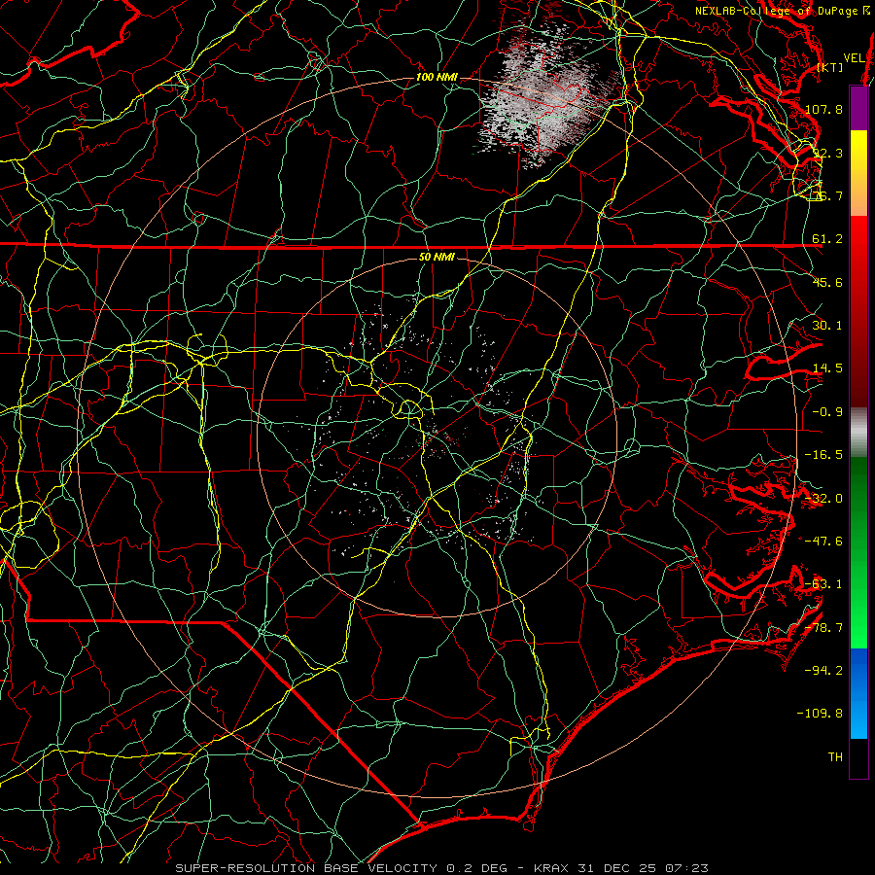Click the 61.2 value on velocity scale
875x875 pixels.
(x=827, y=239)
